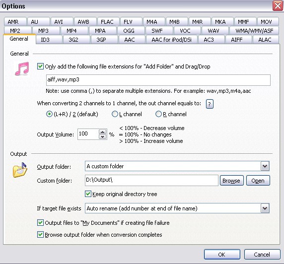Click the output folder music icon
Viewport: 284px width, 264px height.
(x=20, y=170)
